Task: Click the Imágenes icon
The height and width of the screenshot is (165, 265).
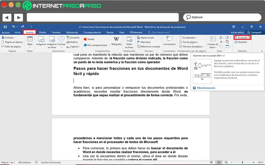Action: coord(41,41)
